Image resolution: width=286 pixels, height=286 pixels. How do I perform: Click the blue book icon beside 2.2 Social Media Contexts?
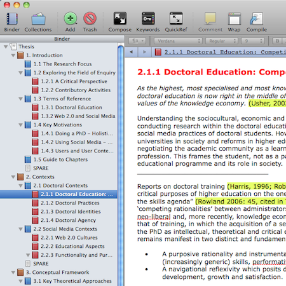tap(28, 229)
